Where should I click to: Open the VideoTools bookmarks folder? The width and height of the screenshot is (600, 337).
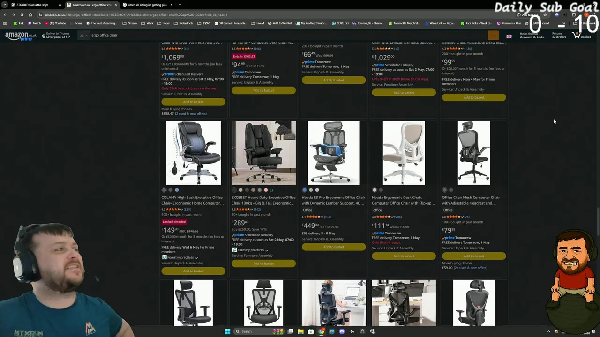coord(183,23)
